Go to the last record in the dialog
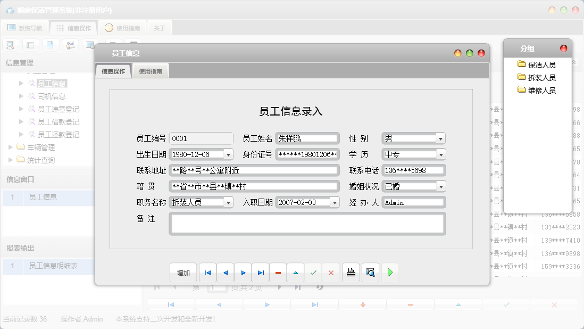This screenshot has height=329, width=584. pos(261,272)
